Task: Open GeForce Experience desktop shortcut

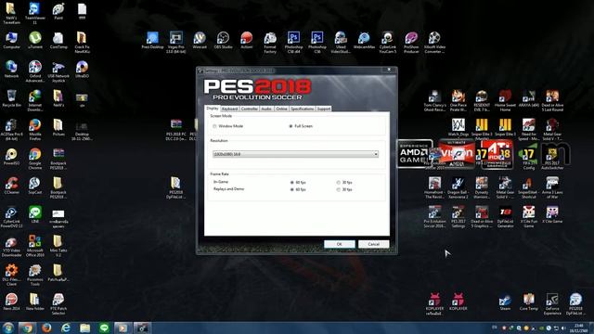Action: (x=552, y=303)
